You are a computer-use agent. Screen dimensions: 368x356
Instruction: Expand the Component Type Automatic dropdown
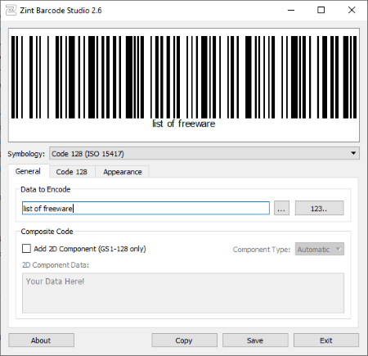point(320,249)
